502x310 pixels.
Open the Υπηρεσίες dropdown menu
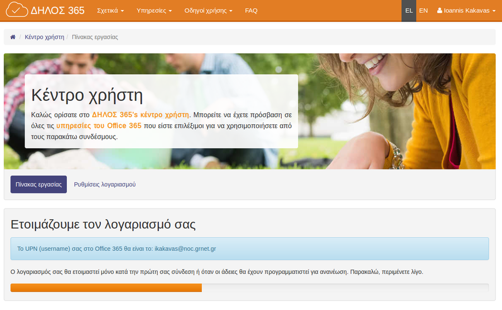click(155, 11)
